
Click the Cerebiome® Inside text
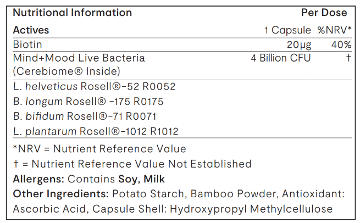coord(66,71)
